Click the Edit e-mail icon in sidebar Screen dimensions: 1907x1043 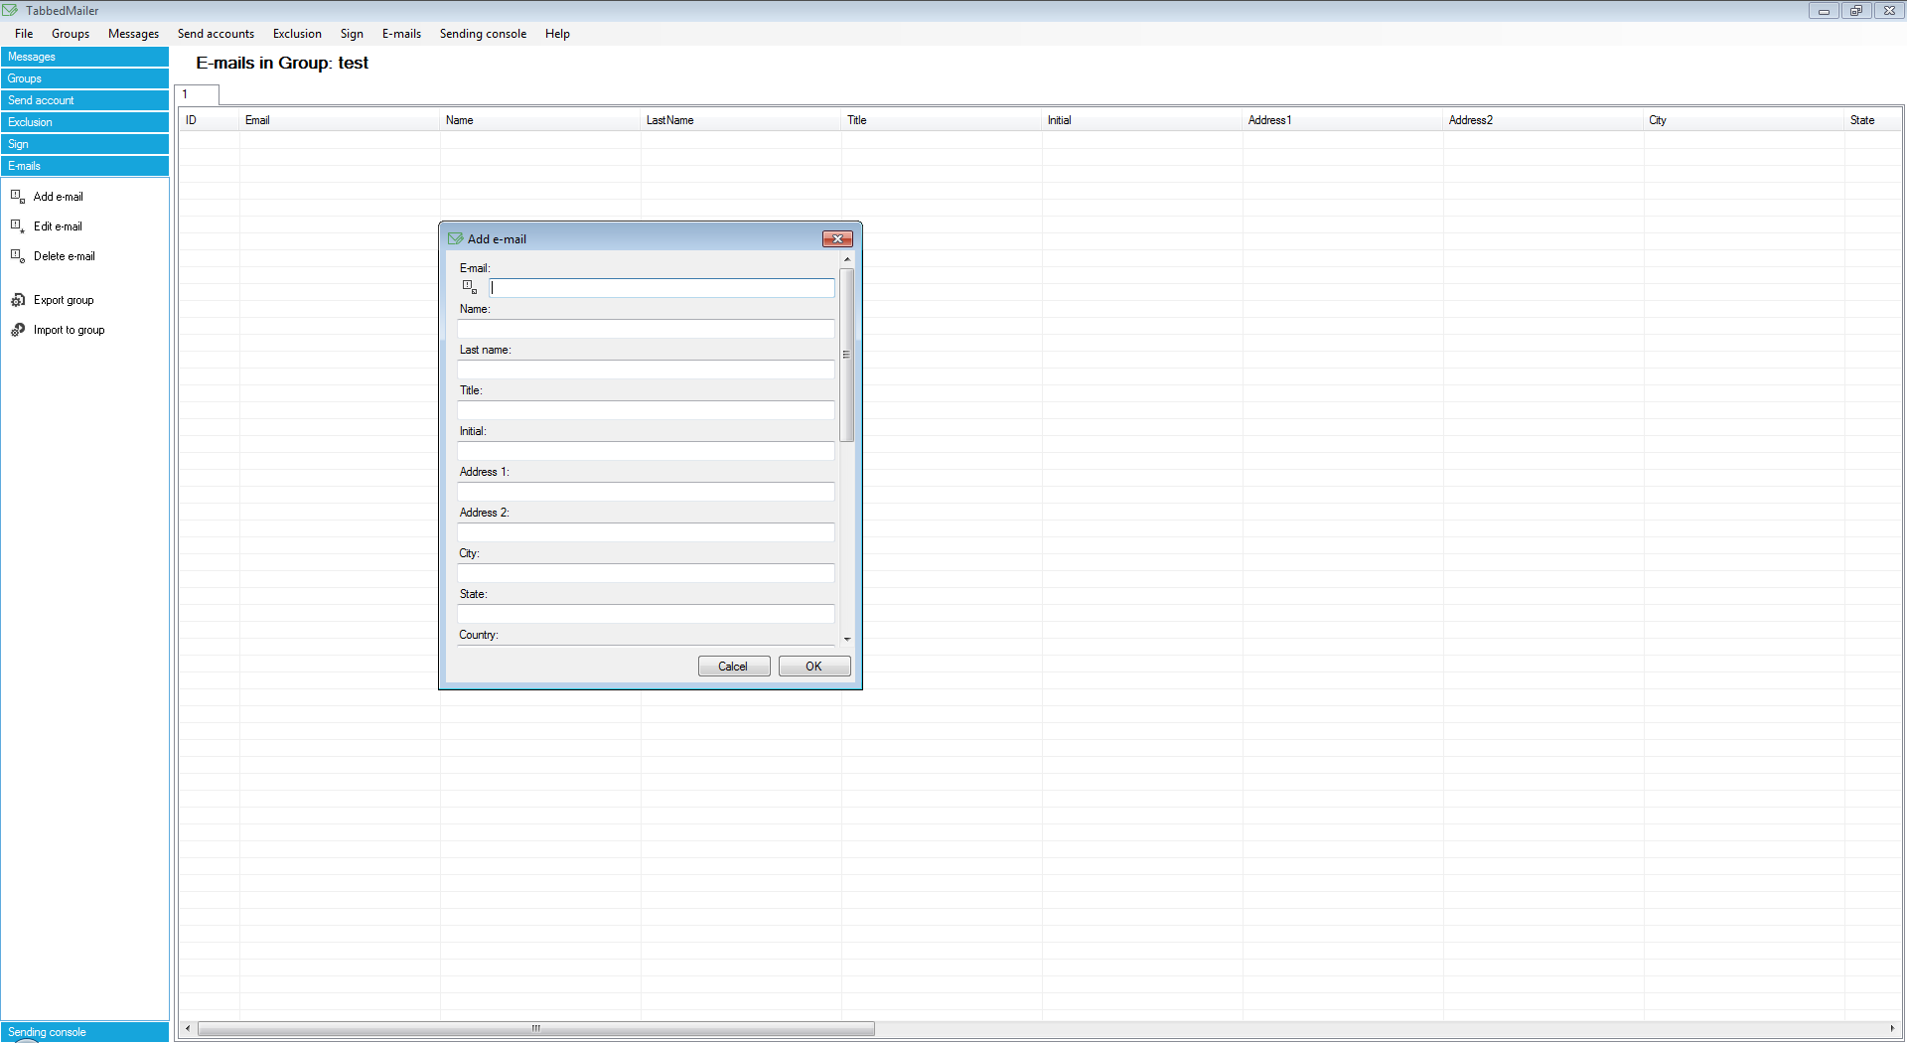tap(18, 226)
